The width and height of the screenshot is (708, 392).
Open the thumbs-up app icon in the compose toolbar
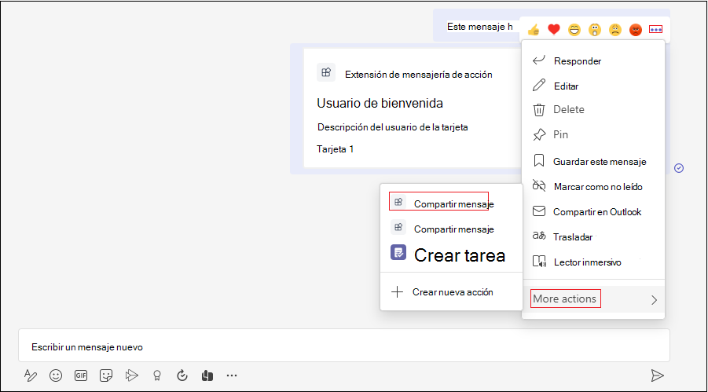pos(207,376)
